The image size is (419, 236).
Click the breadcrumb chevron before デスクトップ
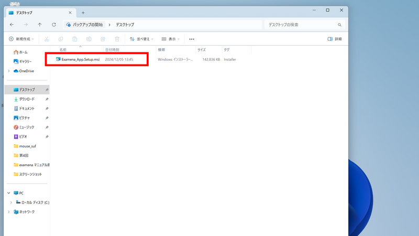click(x=109, y=25)
